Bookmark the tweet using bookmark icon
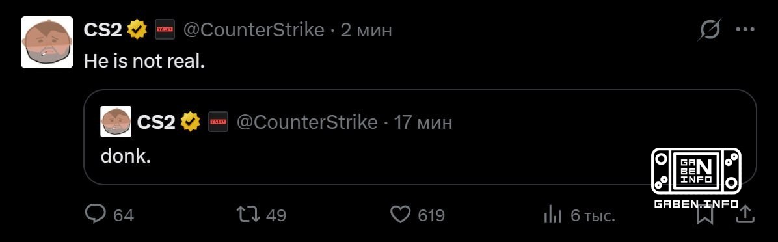The height and width of the screenshot is (242, 778). [704, 215]
